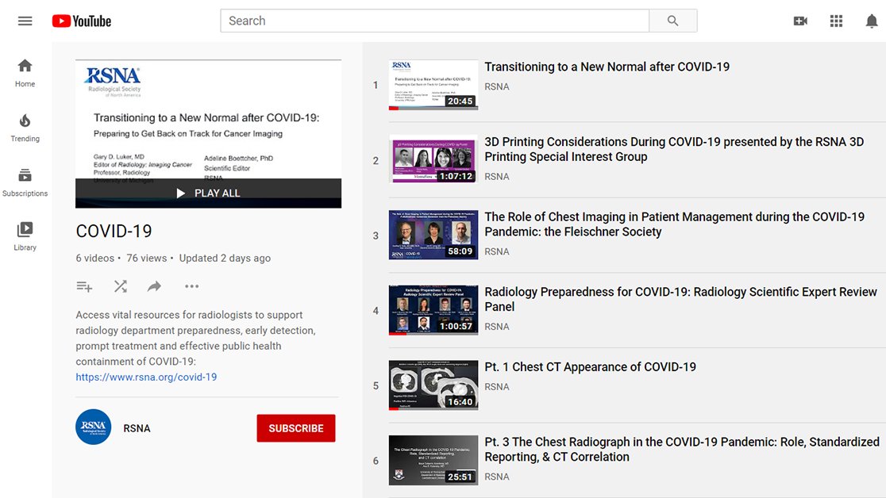Open 'Pt. 1 Chest CT Appearance' title
The image size is (886, 498).
pos(591,367)
